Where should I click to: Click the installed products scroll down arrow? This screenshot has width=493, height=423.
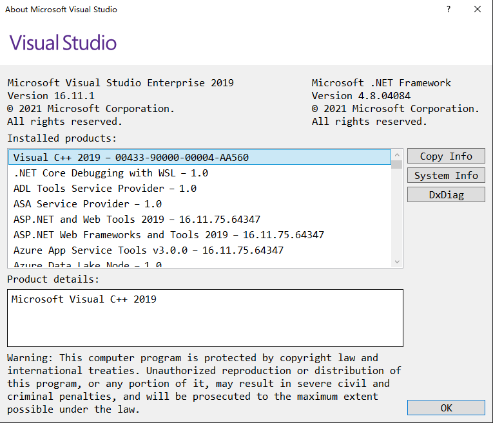coord(397,262)
